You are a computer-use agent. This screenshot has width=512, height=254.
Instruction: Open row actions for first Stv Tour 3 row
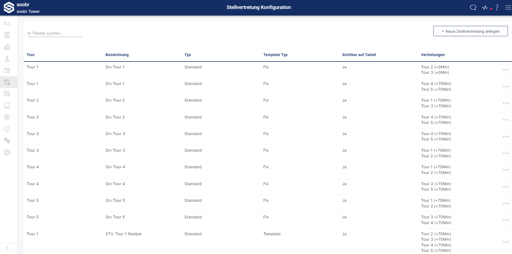(x=506, y=137)
